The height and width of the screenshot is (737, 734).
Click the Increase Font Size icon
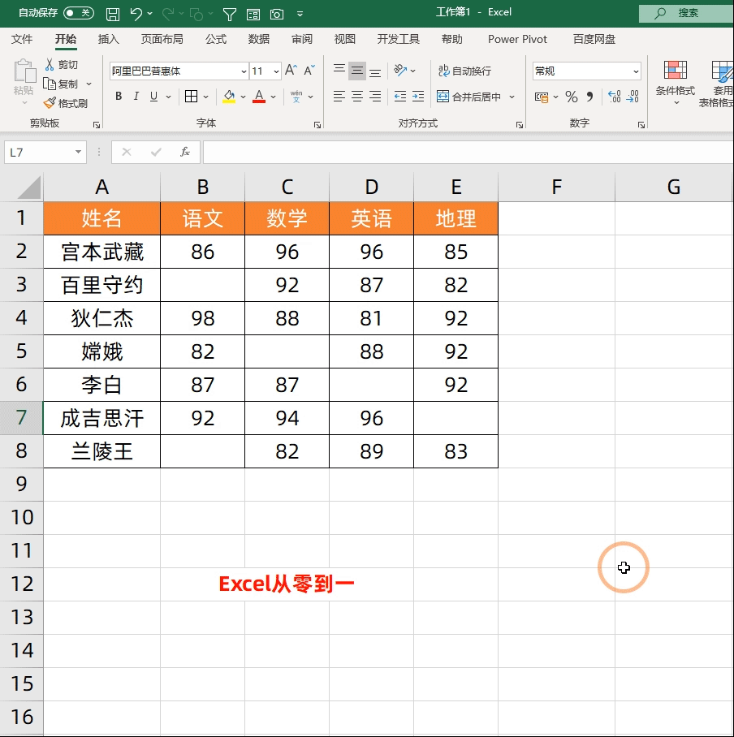click(x=291, y=71)
